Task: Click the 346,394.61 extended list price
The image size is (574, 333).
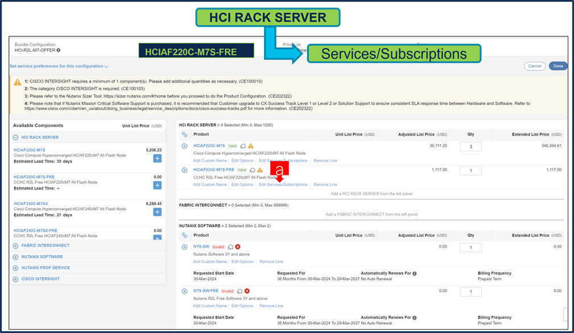Action: tap(551, 146)
